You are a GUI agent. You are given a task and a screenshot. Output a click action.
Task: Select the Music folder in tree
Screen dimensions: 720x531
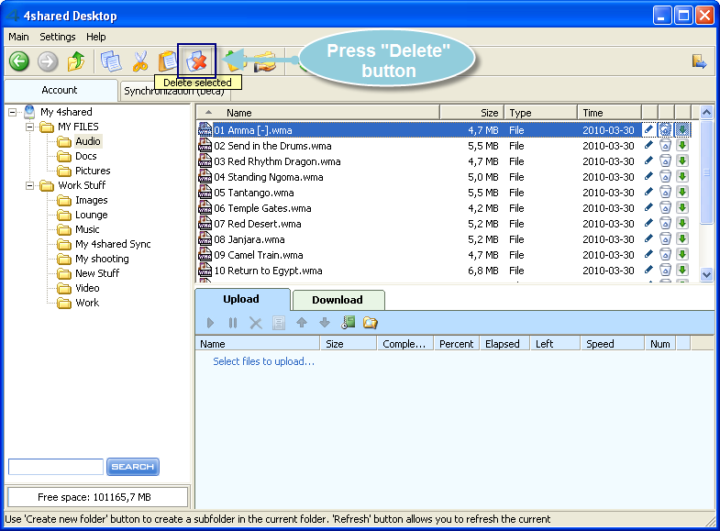click(x=87, y=229)
